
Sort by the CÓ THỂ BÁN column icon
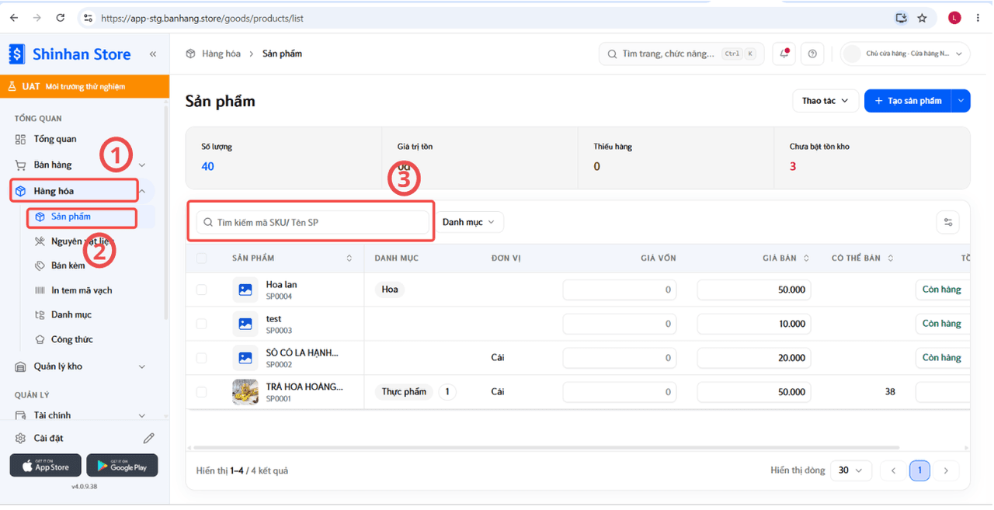click(x=890, y=258)
